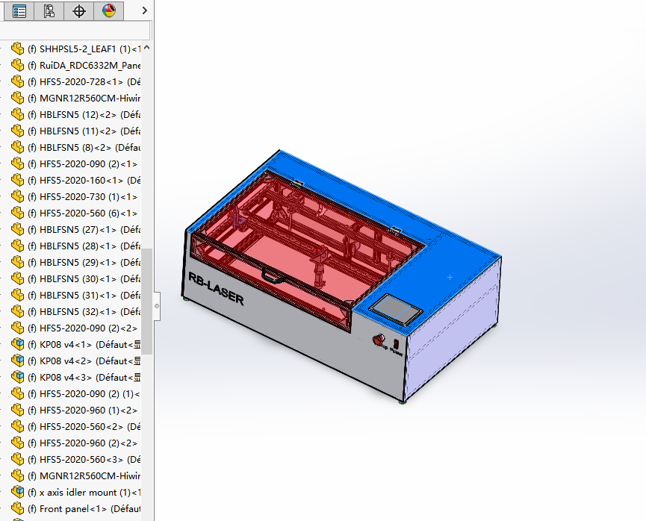Click icon beside Front panel<1>
Viewport: 646px width, 521px height.
coord(17,508)
